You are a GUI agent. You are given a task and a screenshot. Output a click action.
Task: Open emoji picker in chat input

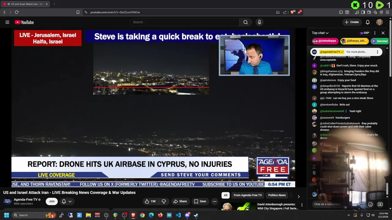coord(370,204)
